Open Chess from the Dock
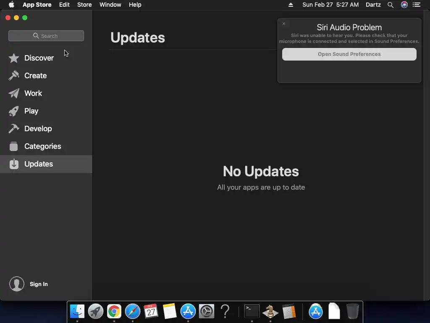 coord(270,311)
